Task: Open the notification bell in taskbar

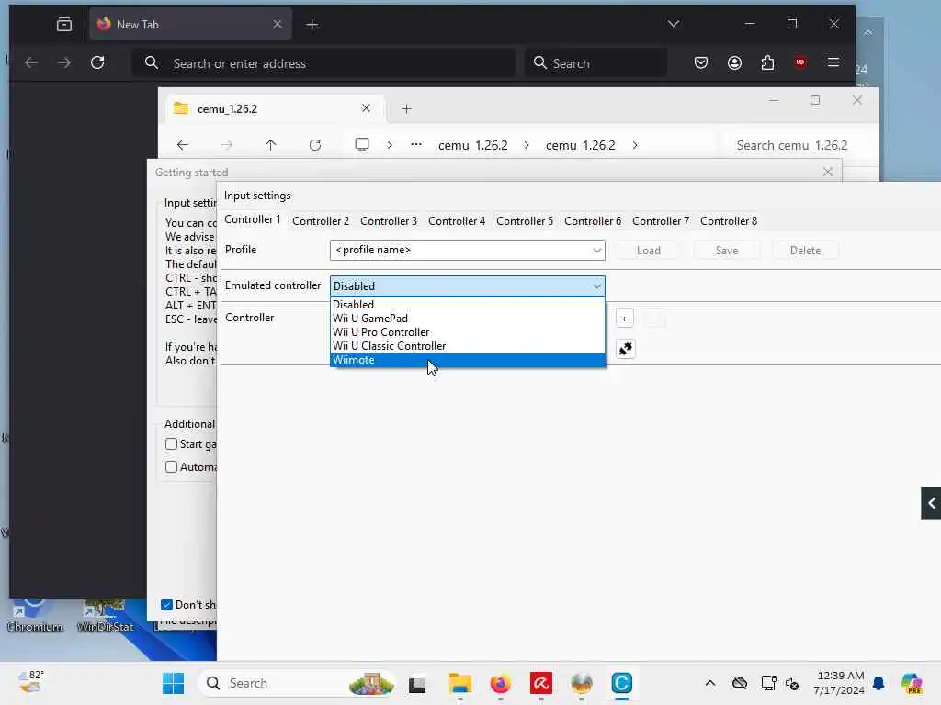Action: coord(879,683)
